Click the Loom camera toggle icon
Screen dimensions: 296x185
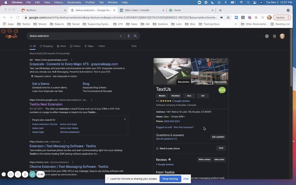point(11,174)
